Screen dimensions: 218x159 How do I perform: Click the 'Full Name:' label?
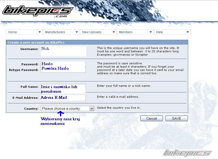click(29, 87)
